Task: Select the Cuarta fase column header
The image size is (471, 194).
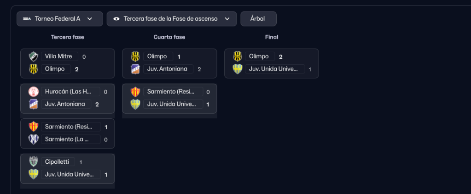Action: 169,37
